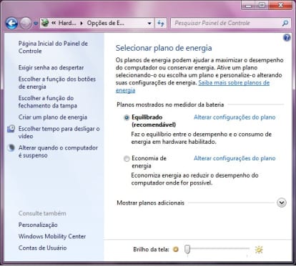
Task: Click the bright sun icon at slider end
Action: click(259, 250)
